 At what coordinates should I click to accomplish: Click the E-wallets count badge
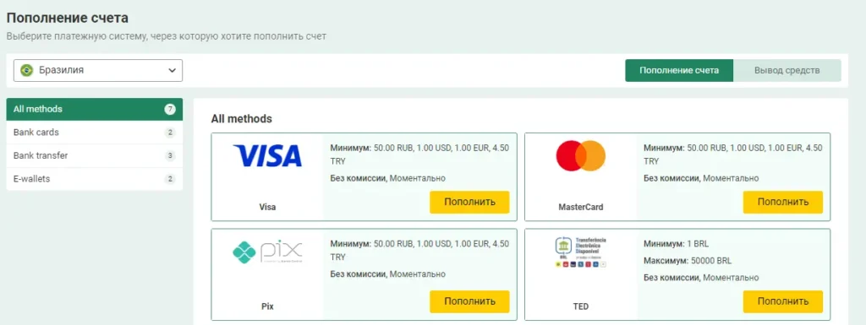pos(169,179)
